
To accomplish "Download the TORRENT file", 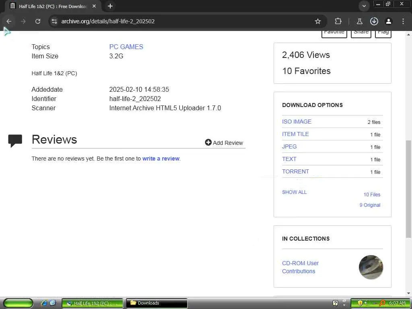I will click(x=295, y=171).
